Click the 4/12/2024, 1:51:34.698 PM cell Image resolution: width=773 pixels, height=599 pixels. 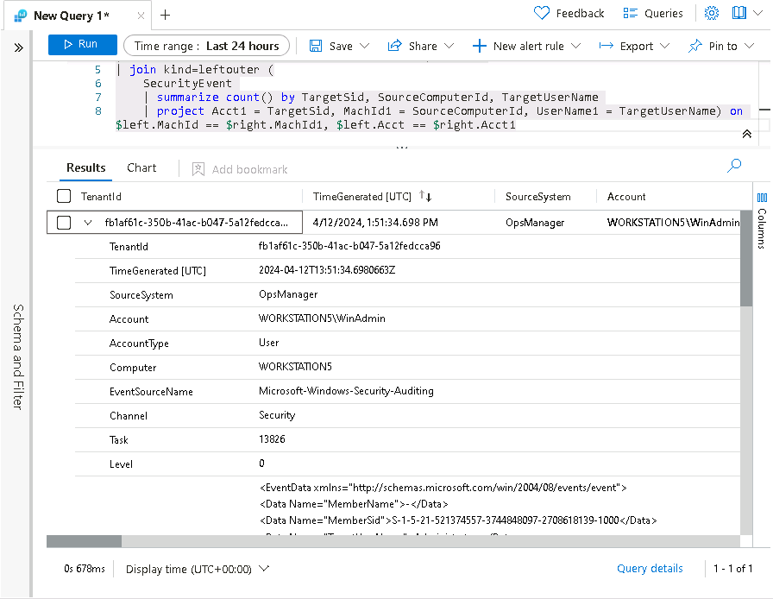click(375, 223)
